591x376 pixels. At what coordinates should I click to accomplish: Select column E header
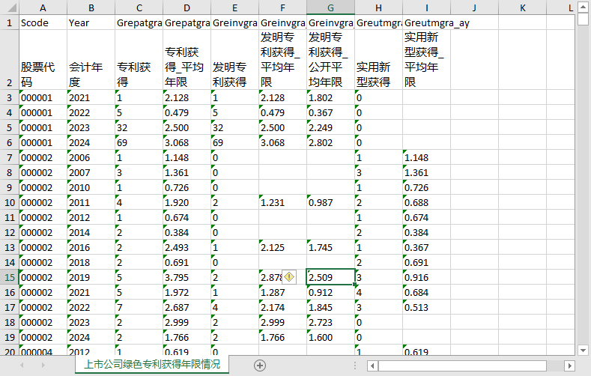pos(234,7)
